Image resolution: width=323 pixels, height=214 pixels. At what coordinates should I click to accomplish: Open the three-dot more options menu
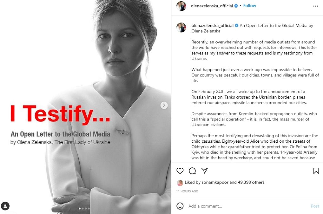316,6
